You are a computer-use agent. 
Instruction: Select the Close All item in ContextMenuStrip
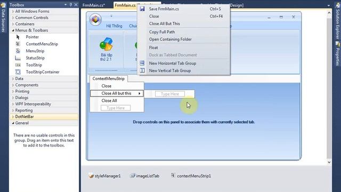click(x=117, y=101)
